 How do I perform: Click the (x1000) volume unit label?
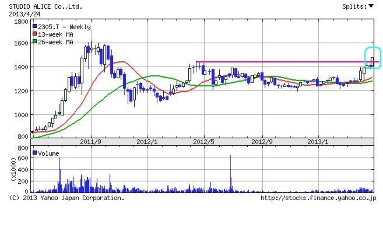tap(13, 170)
